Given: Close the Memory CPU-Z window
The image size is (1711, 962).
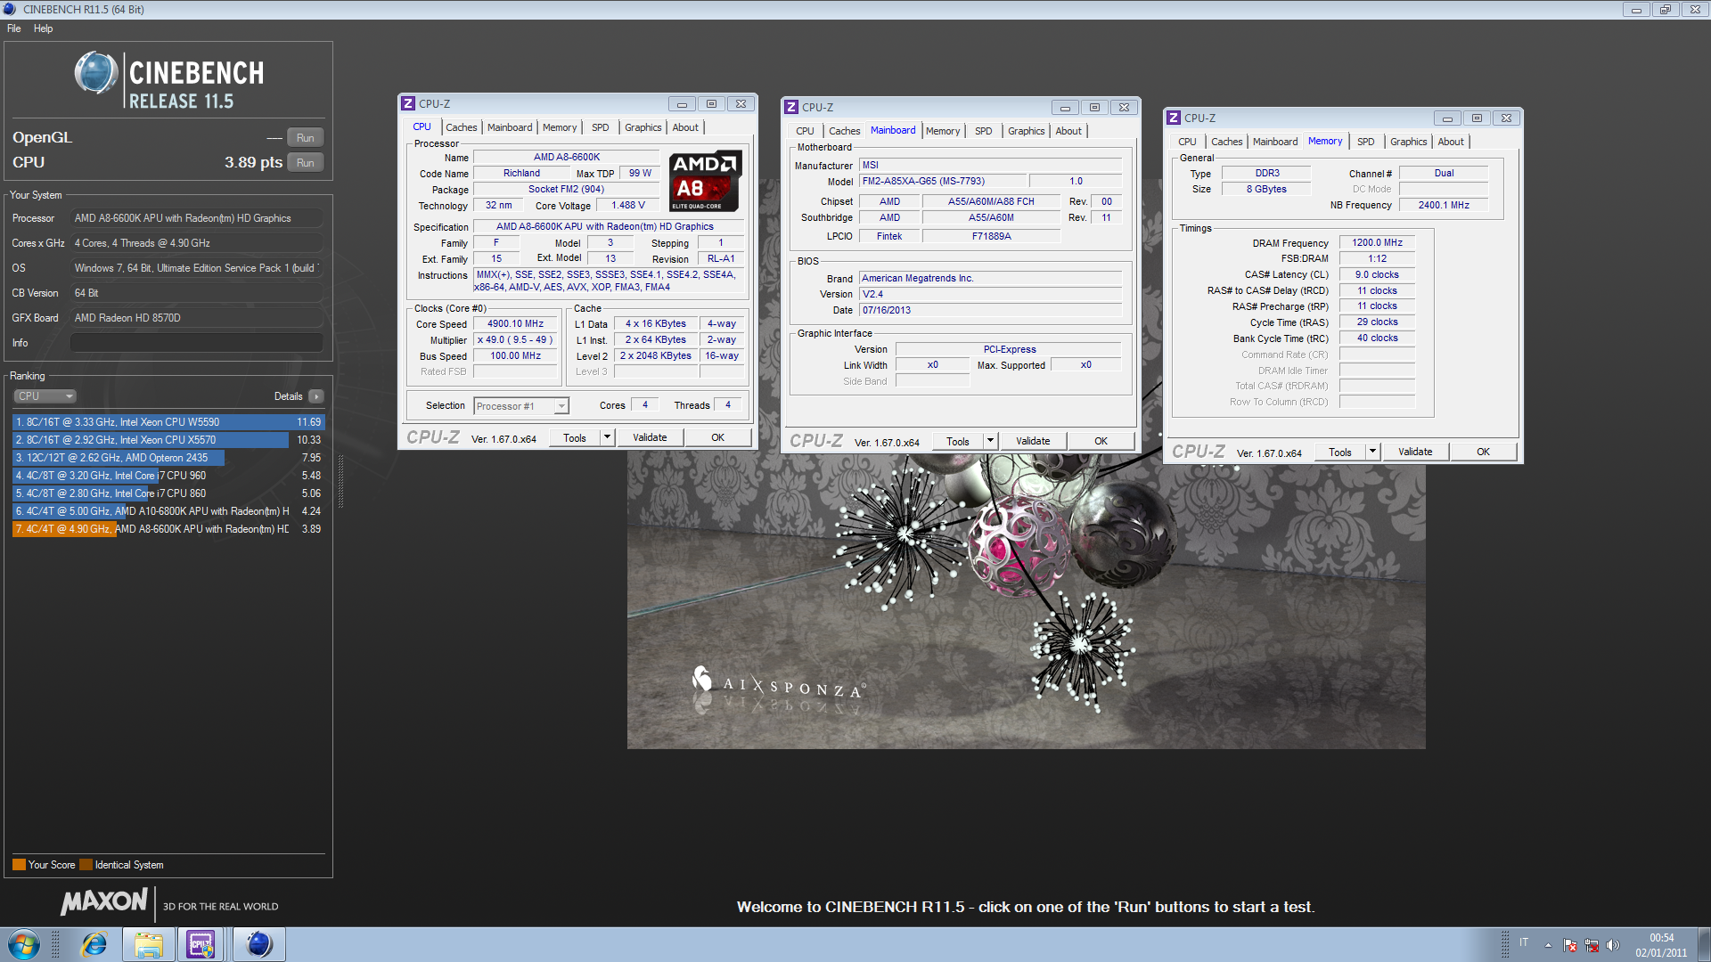Looking at the screenshot, I should 1506,118.
